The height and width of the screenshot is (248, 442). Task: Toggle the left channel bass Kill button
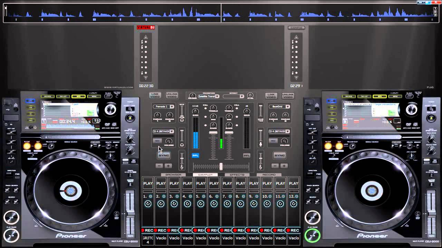pyautogui.click(x=205, y=125)
